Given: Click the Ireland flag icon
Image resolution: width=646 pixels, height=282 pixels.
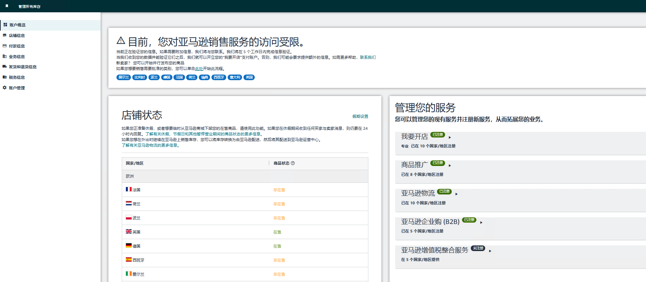Looking at the screenshot, I should 129,274.
